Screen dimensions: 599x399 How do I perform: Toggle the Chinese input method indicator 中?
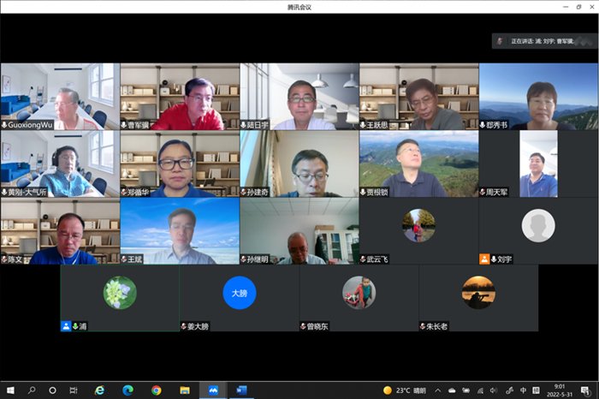523,390
